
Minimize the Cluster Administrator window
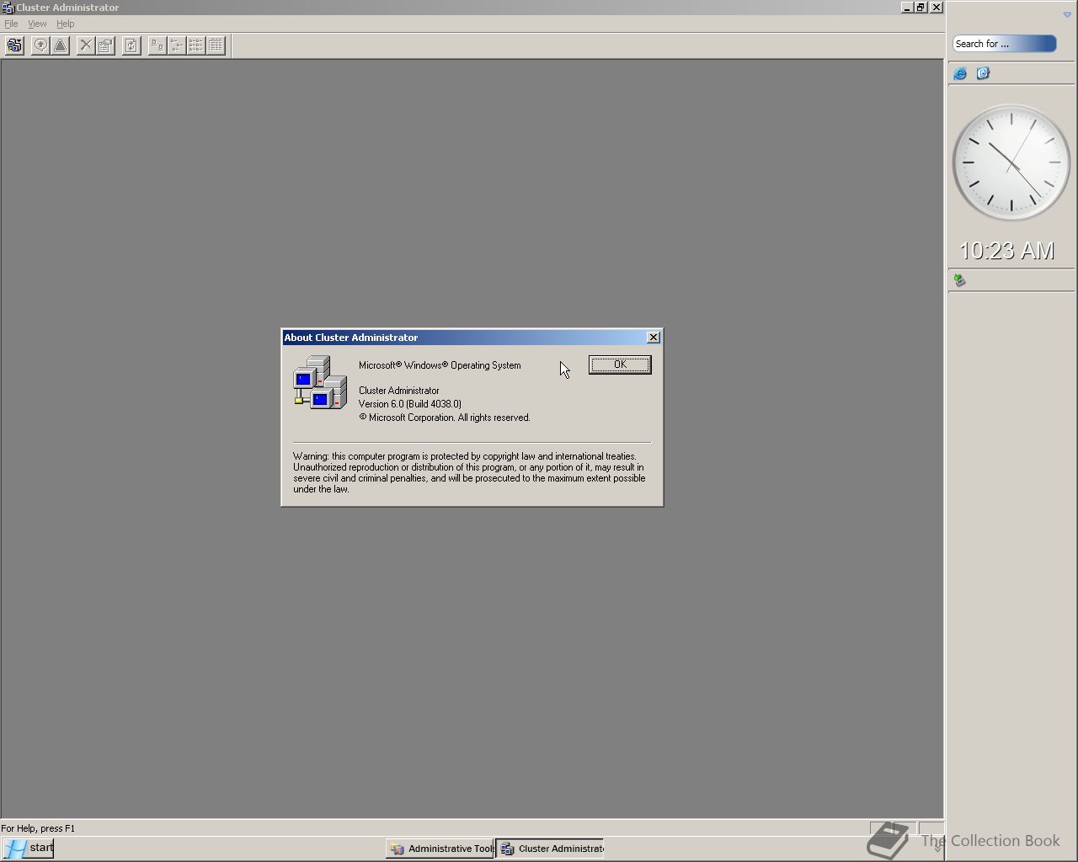907,8
